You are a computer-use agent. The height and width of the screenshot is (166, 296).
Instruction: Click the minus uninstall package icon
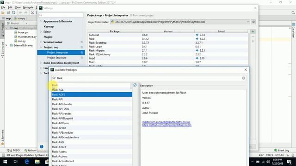click(253, 36)
